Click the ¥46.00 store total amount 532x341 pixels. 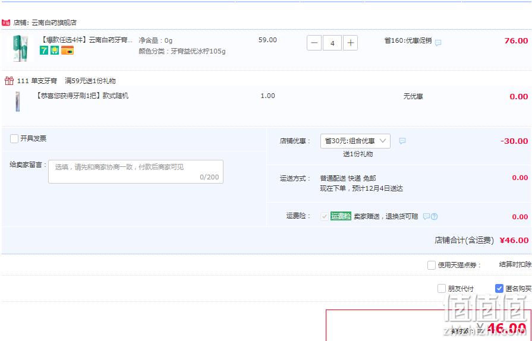(x=514, y=241)
